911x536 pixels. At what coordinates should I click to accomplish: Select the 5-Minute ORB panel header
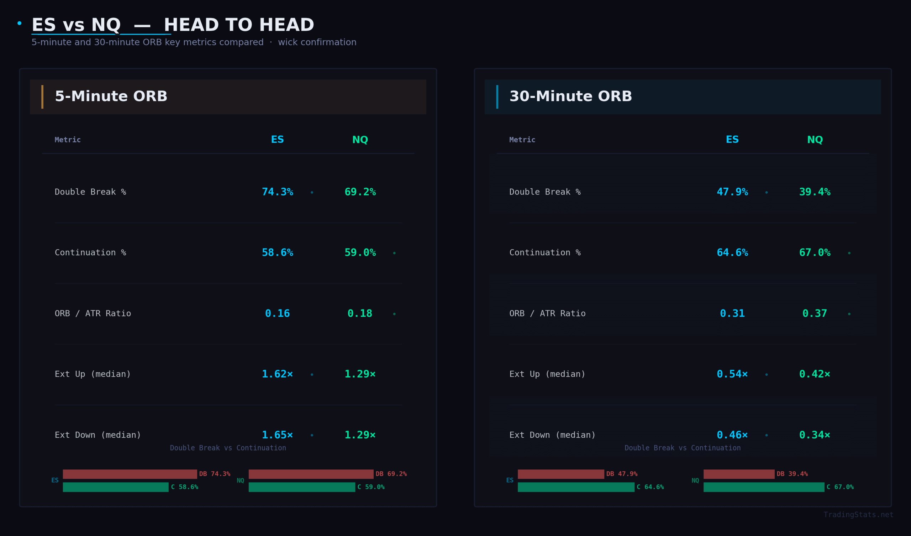(111, 96)
